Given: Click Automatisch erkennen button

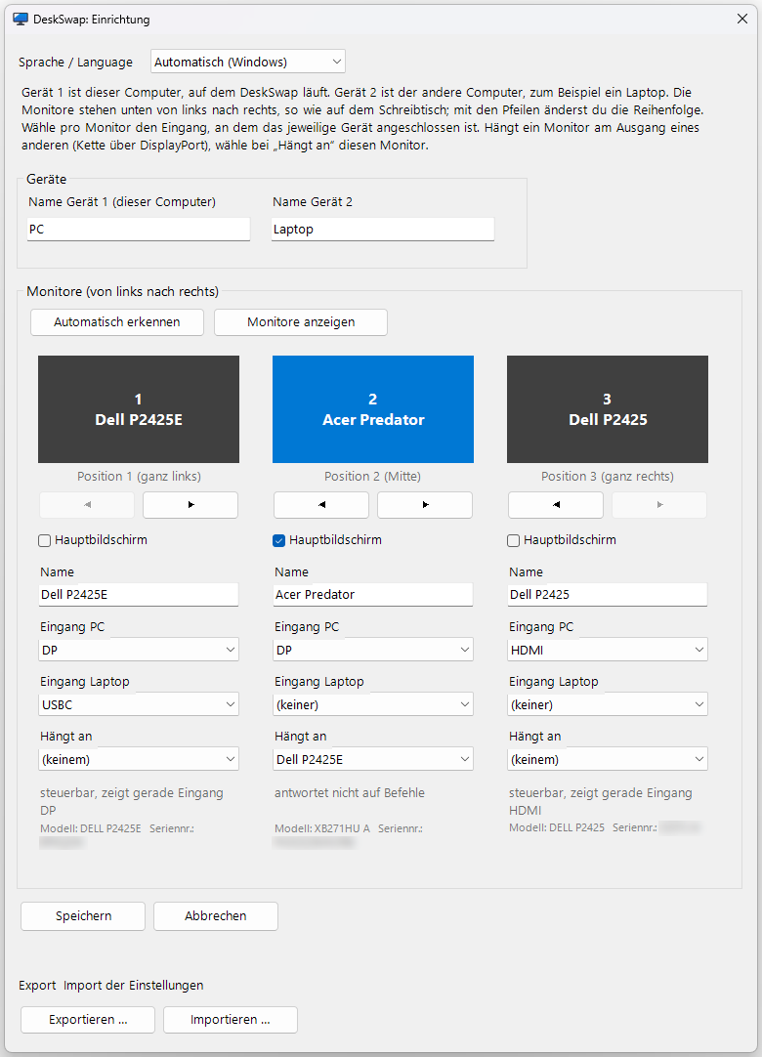Looking at the screenshot, I should (117, 322).
